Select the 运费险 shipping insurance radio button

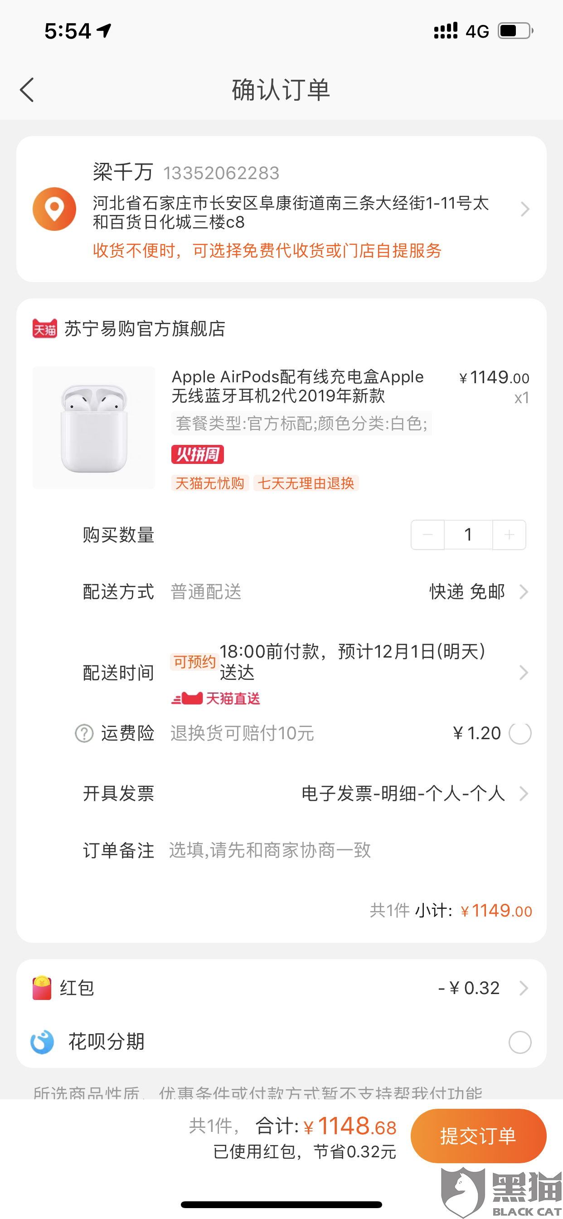(520, 733)
